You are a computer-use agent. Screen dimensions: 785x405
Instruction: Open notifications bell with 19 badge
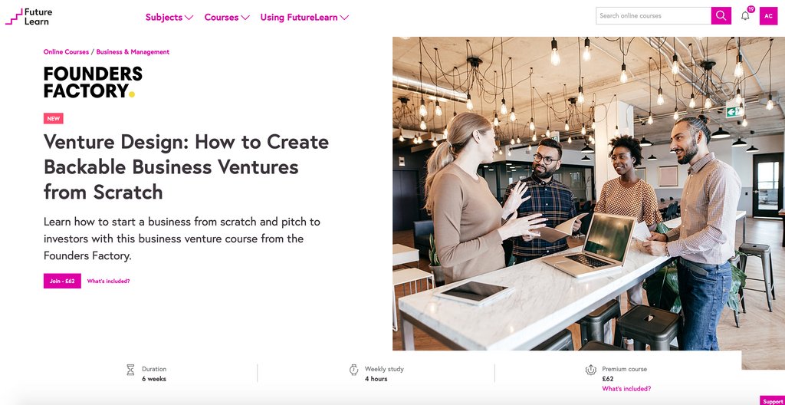[x=745, y=15]
